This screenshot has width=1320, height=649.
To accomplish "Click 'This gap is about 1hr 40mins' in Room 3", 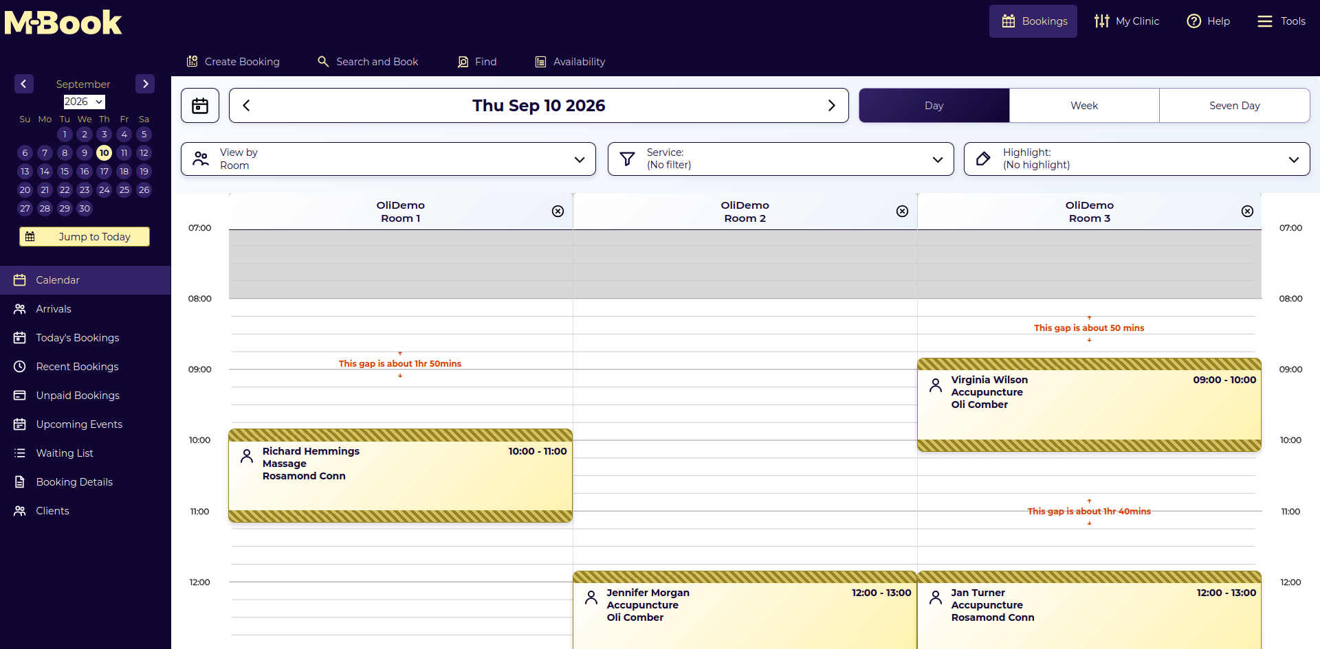I will tap(1089, 512).
